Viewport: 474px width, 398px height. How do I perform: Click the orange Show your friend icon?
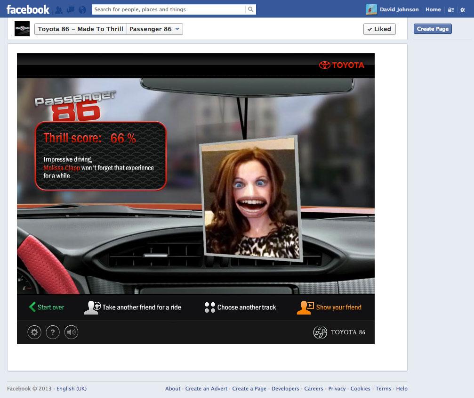pos(305,307)
